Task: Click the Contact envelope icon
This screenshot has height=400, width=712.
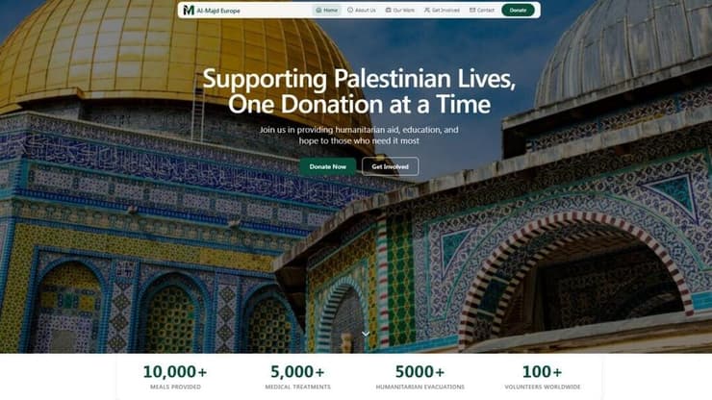Action: tap(472, 10)
